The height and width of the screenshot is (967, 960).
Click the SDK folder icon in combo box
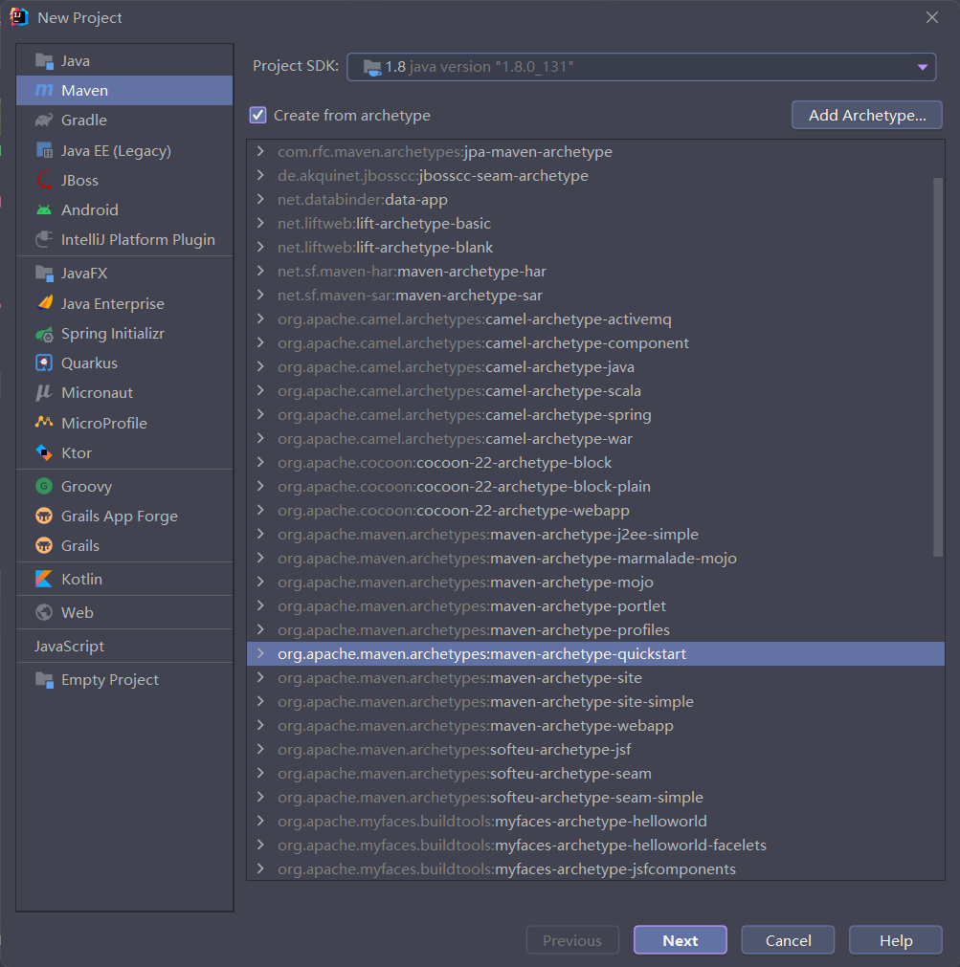pyautogui.click(x=372, y=67)
